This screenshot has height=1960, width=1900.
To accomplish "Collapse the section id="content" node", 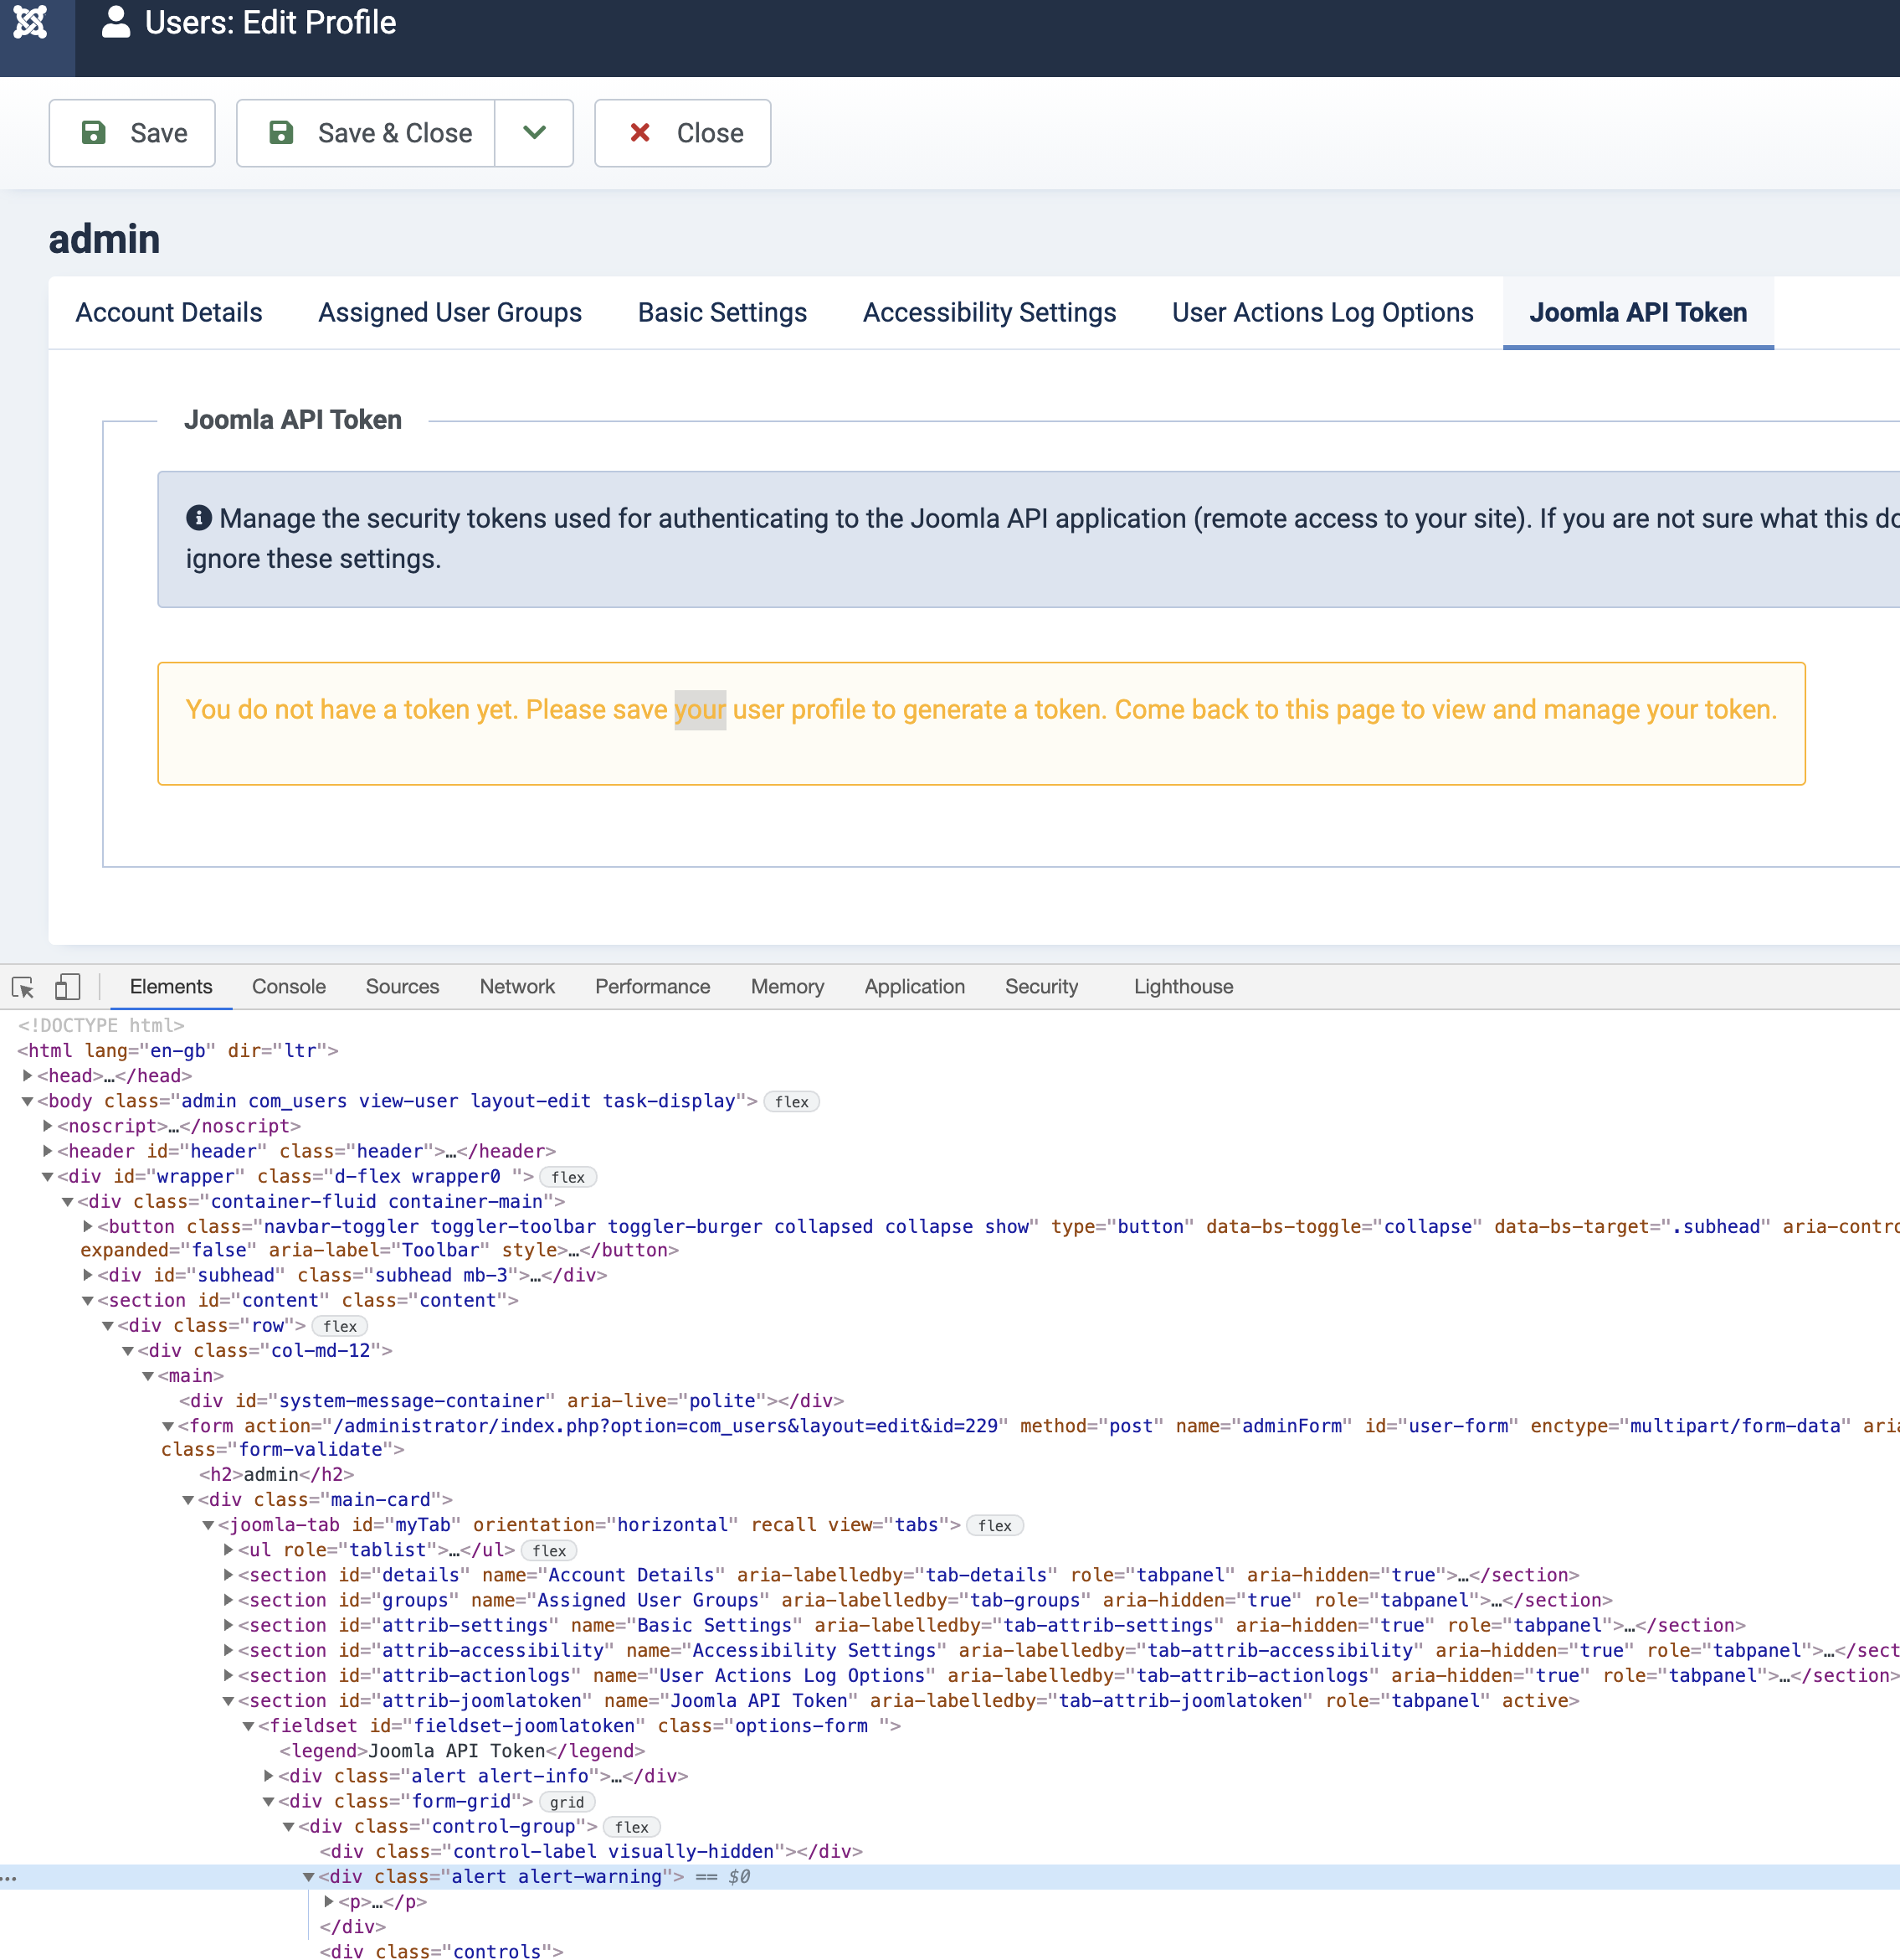I will tap(88, 1301).
